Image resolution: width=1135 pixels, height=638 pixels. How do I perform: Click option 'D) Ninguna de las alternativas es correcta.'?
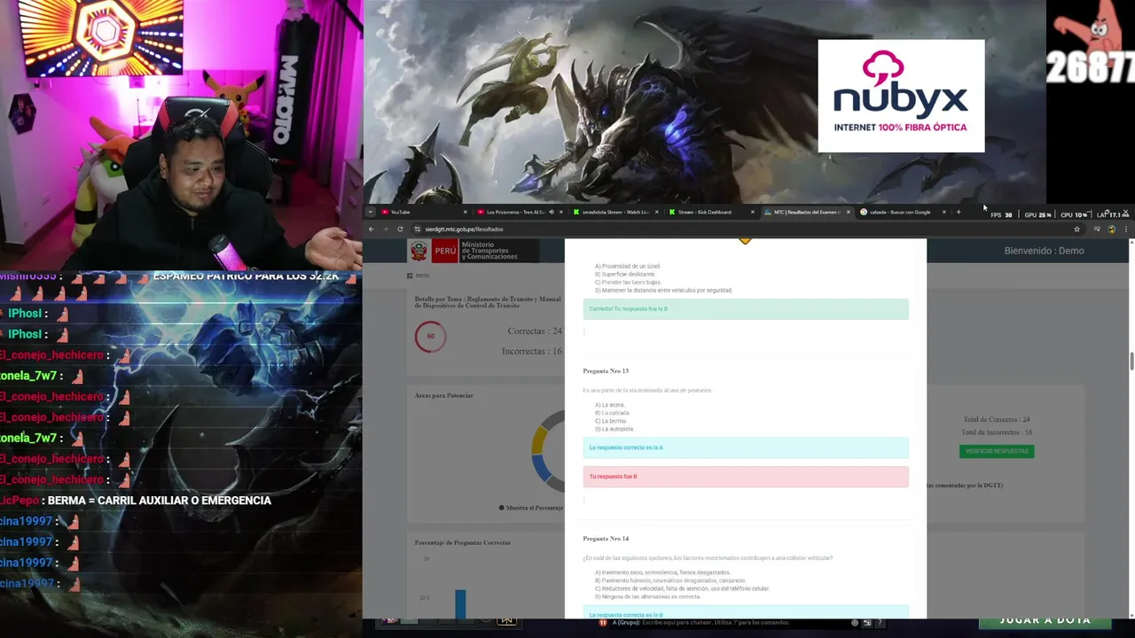click(647, 596)
